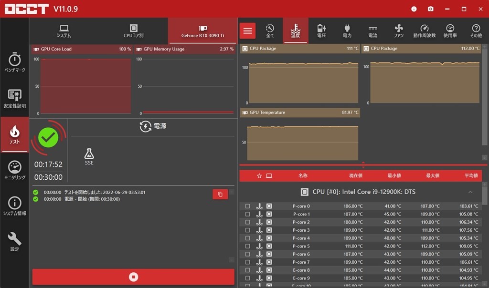Image resolution: width=489 pixels, height=288 pixels.
Task: Show the 電圧 voltage sensors
Action: [x=321, y=31]
